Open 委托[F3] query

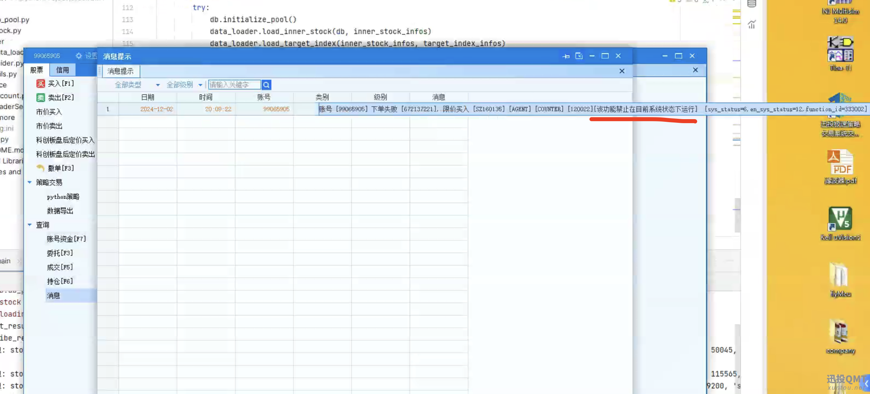pyautogui.click(x=60, y=253)
